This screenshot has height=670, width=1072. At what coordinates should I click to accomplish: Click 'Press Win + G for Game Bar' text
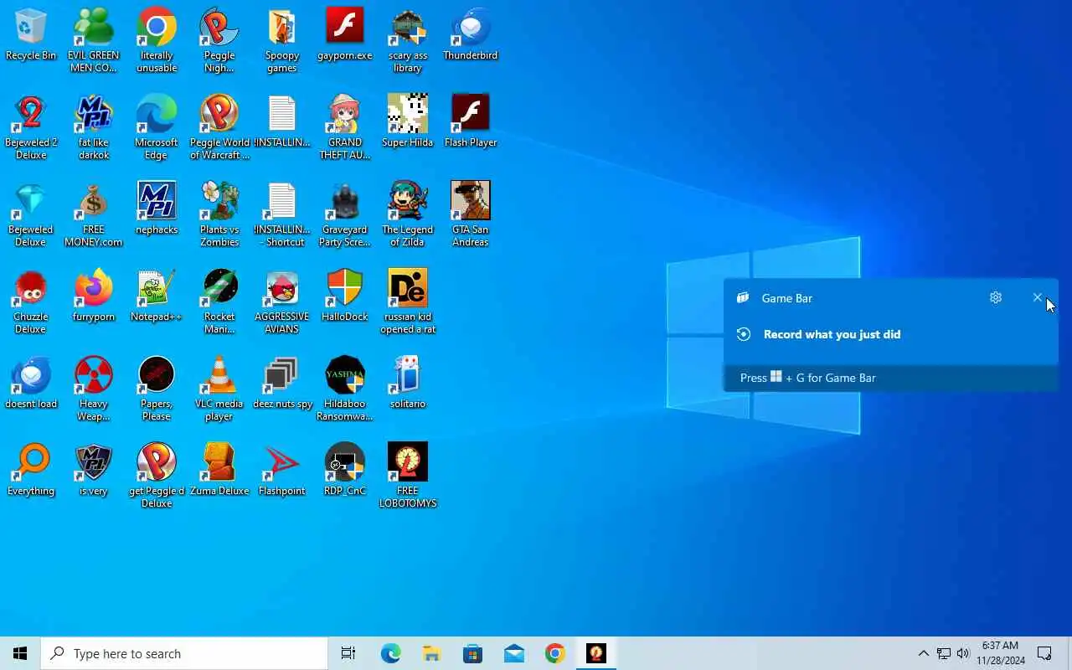tap(808, 378)
